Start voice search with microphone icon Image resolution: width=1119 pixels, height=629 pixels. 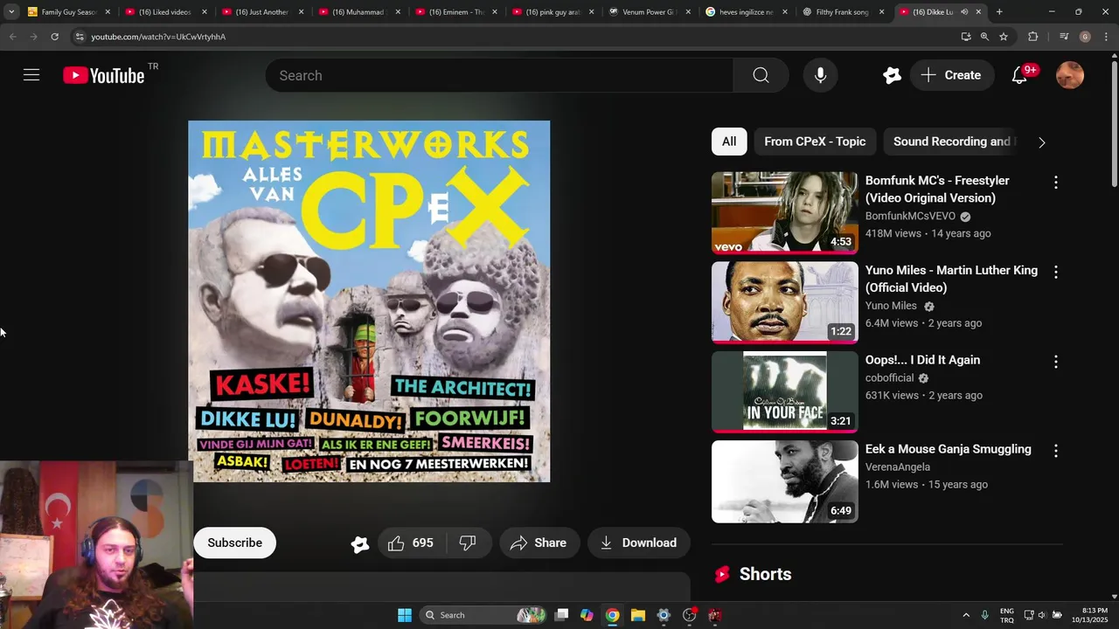point(820,75)
